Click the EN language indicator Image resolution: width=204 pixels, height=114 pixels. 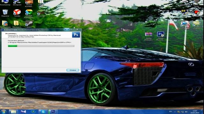point(171,111)
